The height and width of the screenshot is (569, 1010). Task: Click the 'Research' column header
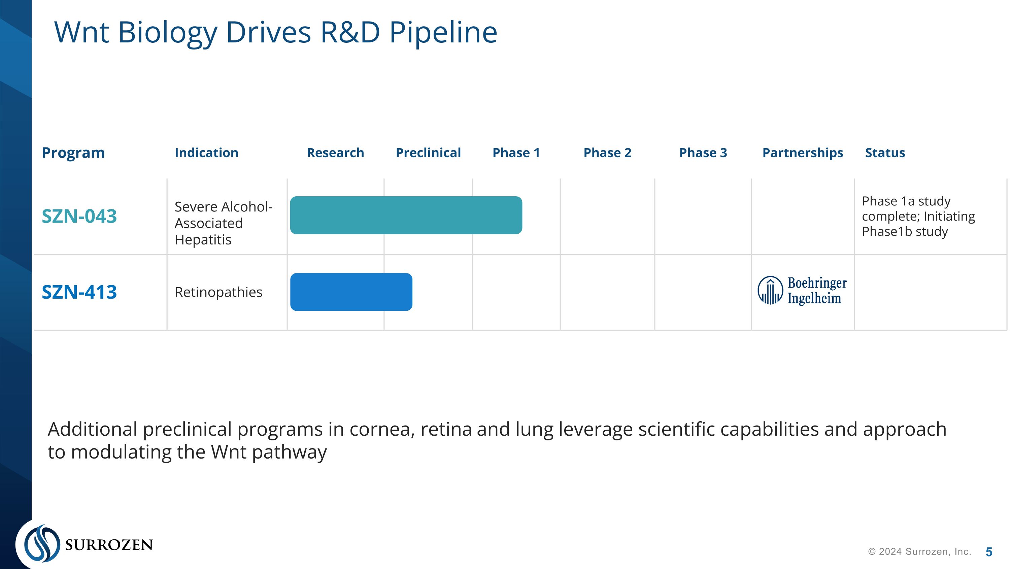tap(335, 153)
